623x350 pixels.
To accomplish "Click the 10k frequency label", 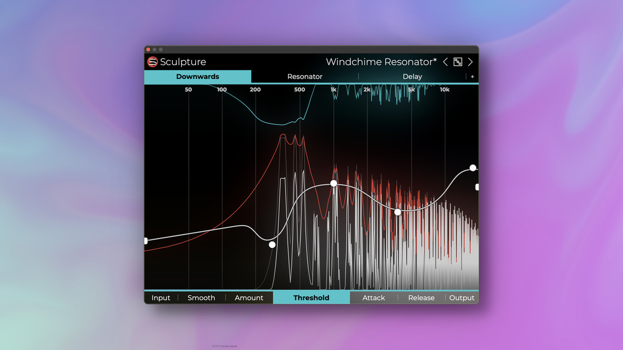I will tap(444, 90).
